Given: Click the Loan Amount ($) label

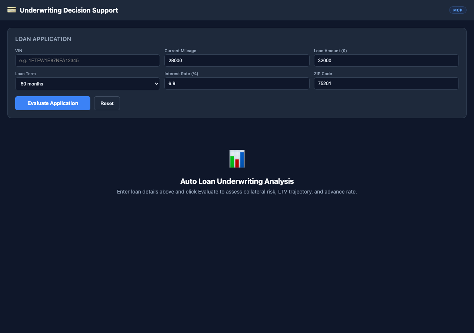Looking at the screenshot, I should click(330, 51).
